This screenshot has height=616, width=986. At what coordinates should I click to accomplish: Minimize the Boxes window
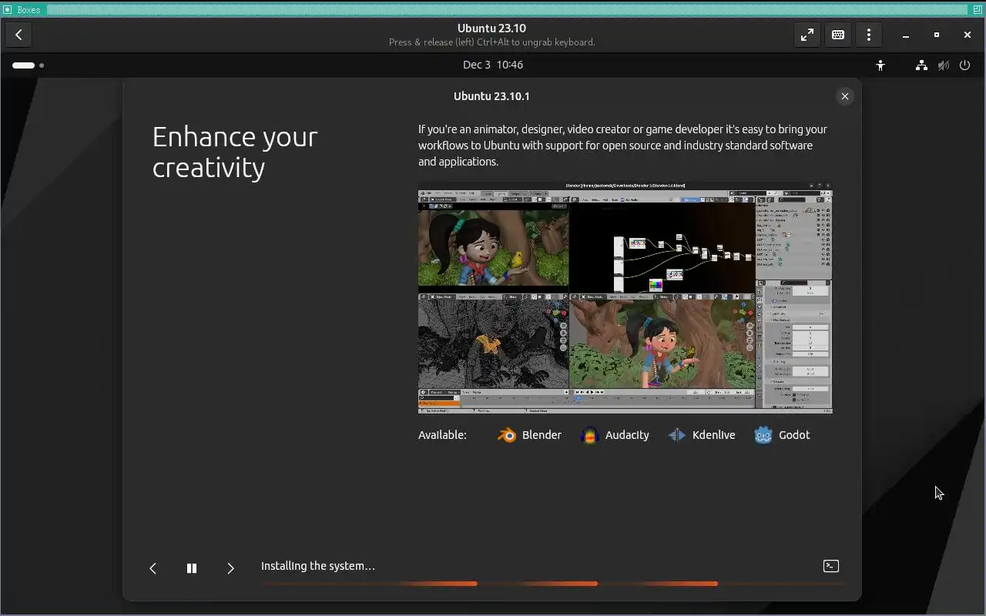(x=906, y=35)
